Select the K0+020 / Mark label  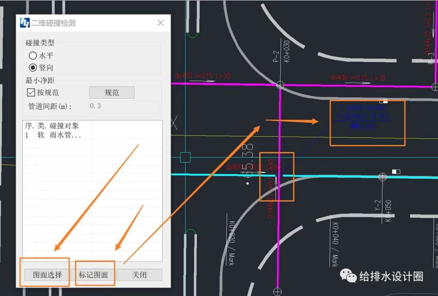pos(232,243)
